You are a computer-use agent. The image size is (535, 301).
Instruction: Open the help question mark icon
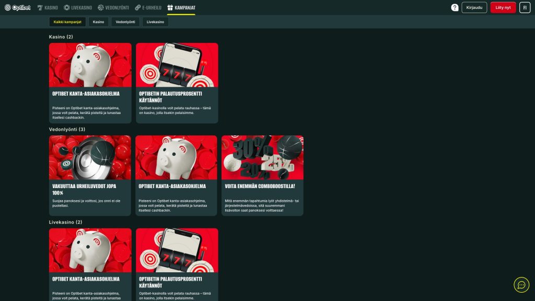point(455,7)
